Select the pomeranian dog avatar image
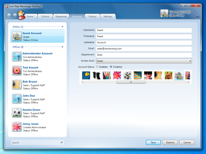Viewport: 206px width, 154px height. pyautogui.click(x=169, y=75)
